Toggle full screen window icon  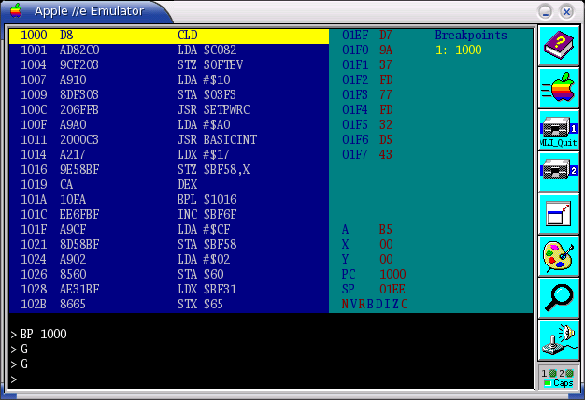559,214
